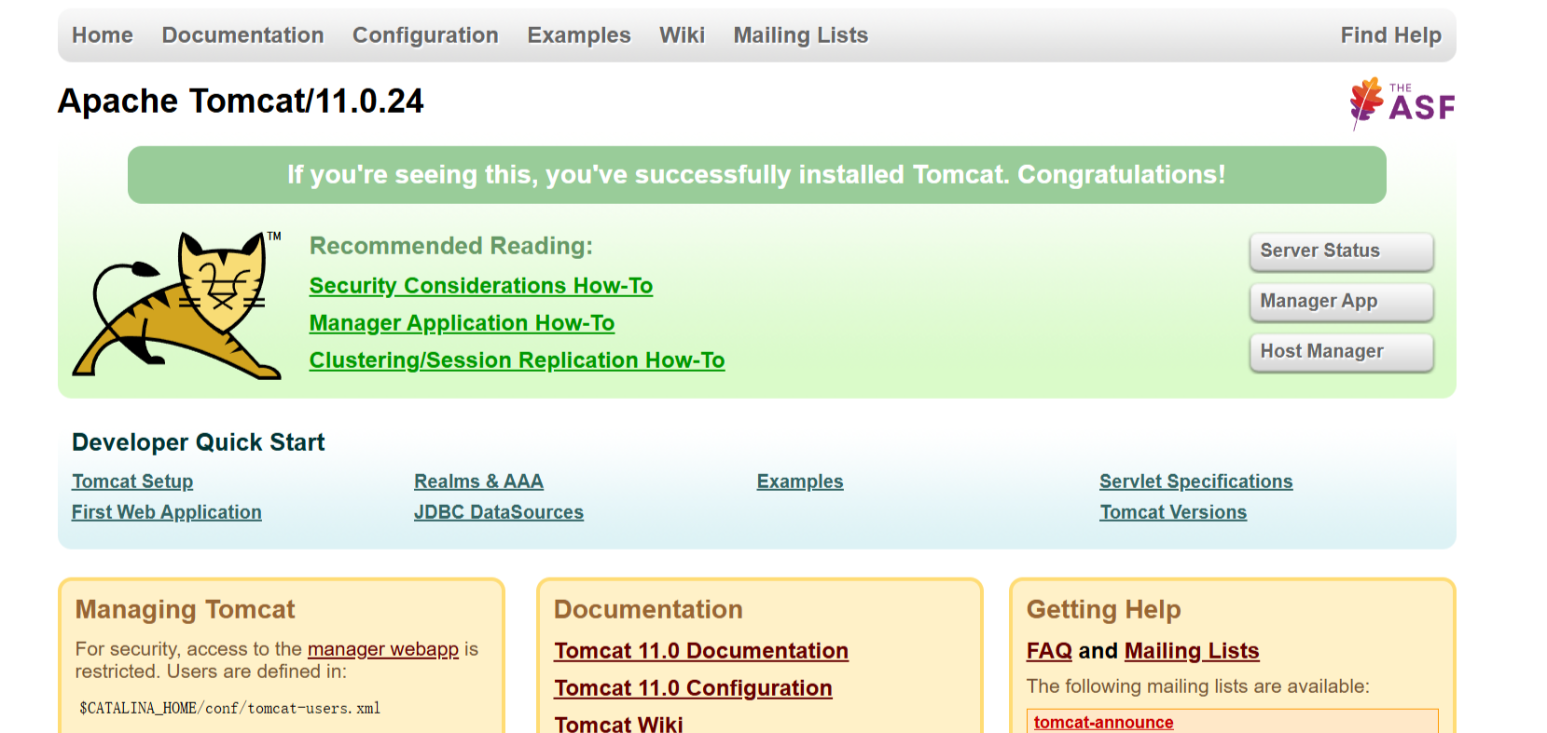Open the Configuration nav item

tap(425, 35)
